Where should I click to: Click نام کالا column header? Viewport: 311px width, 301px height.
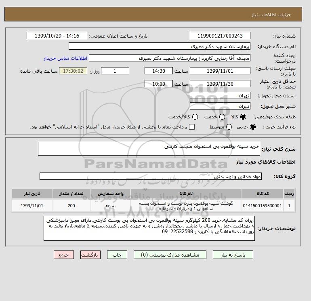pos(186,194)
